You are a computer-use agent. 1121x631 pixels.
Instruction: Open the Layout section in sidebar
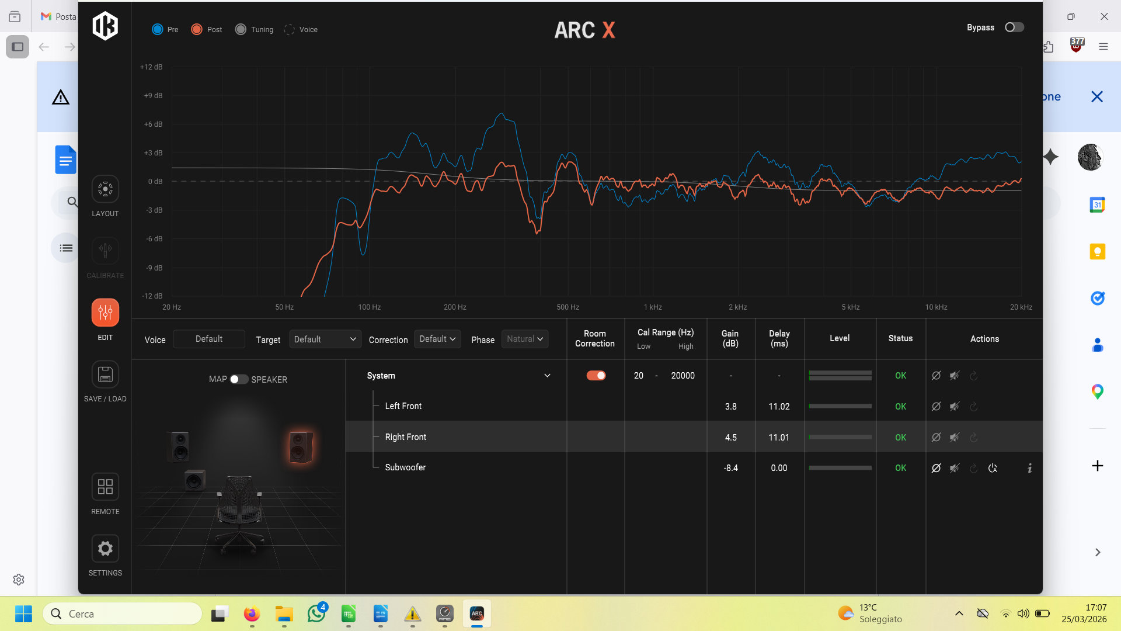tap(105, 189)
